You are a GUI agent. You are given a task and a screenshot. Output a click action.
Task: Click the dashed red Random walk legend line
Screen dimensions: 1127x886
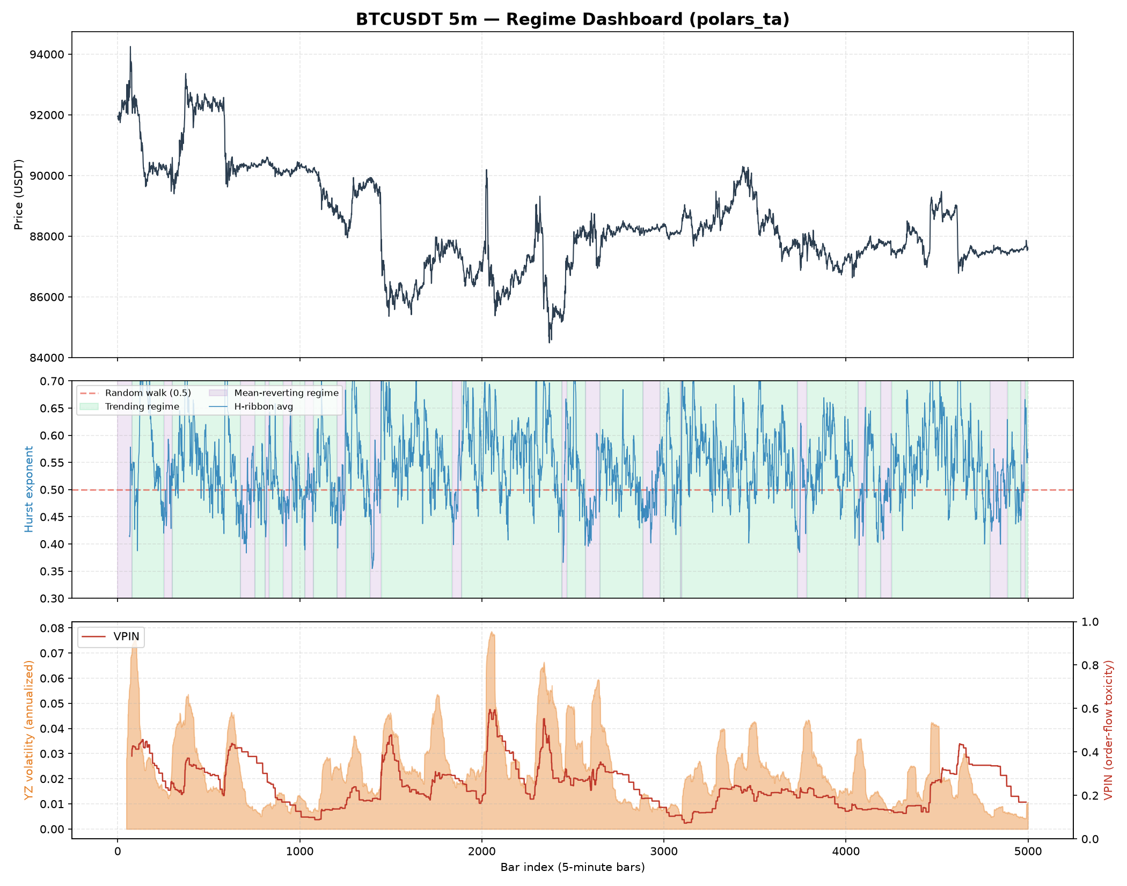[89, 393]
